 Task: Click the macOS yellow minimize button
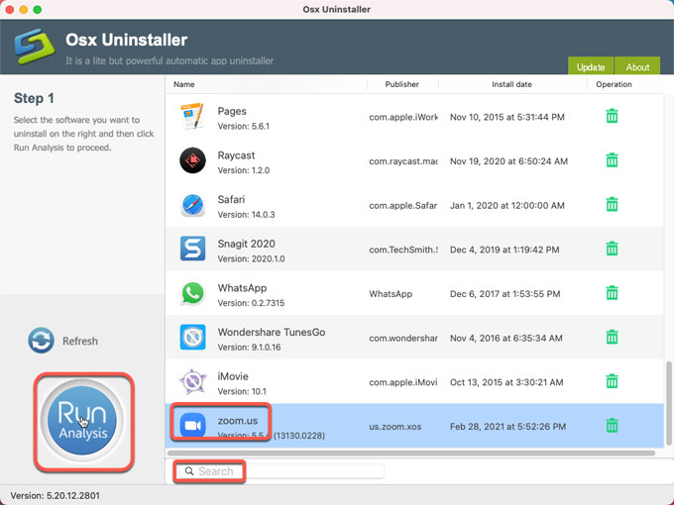tap(24, 10)
